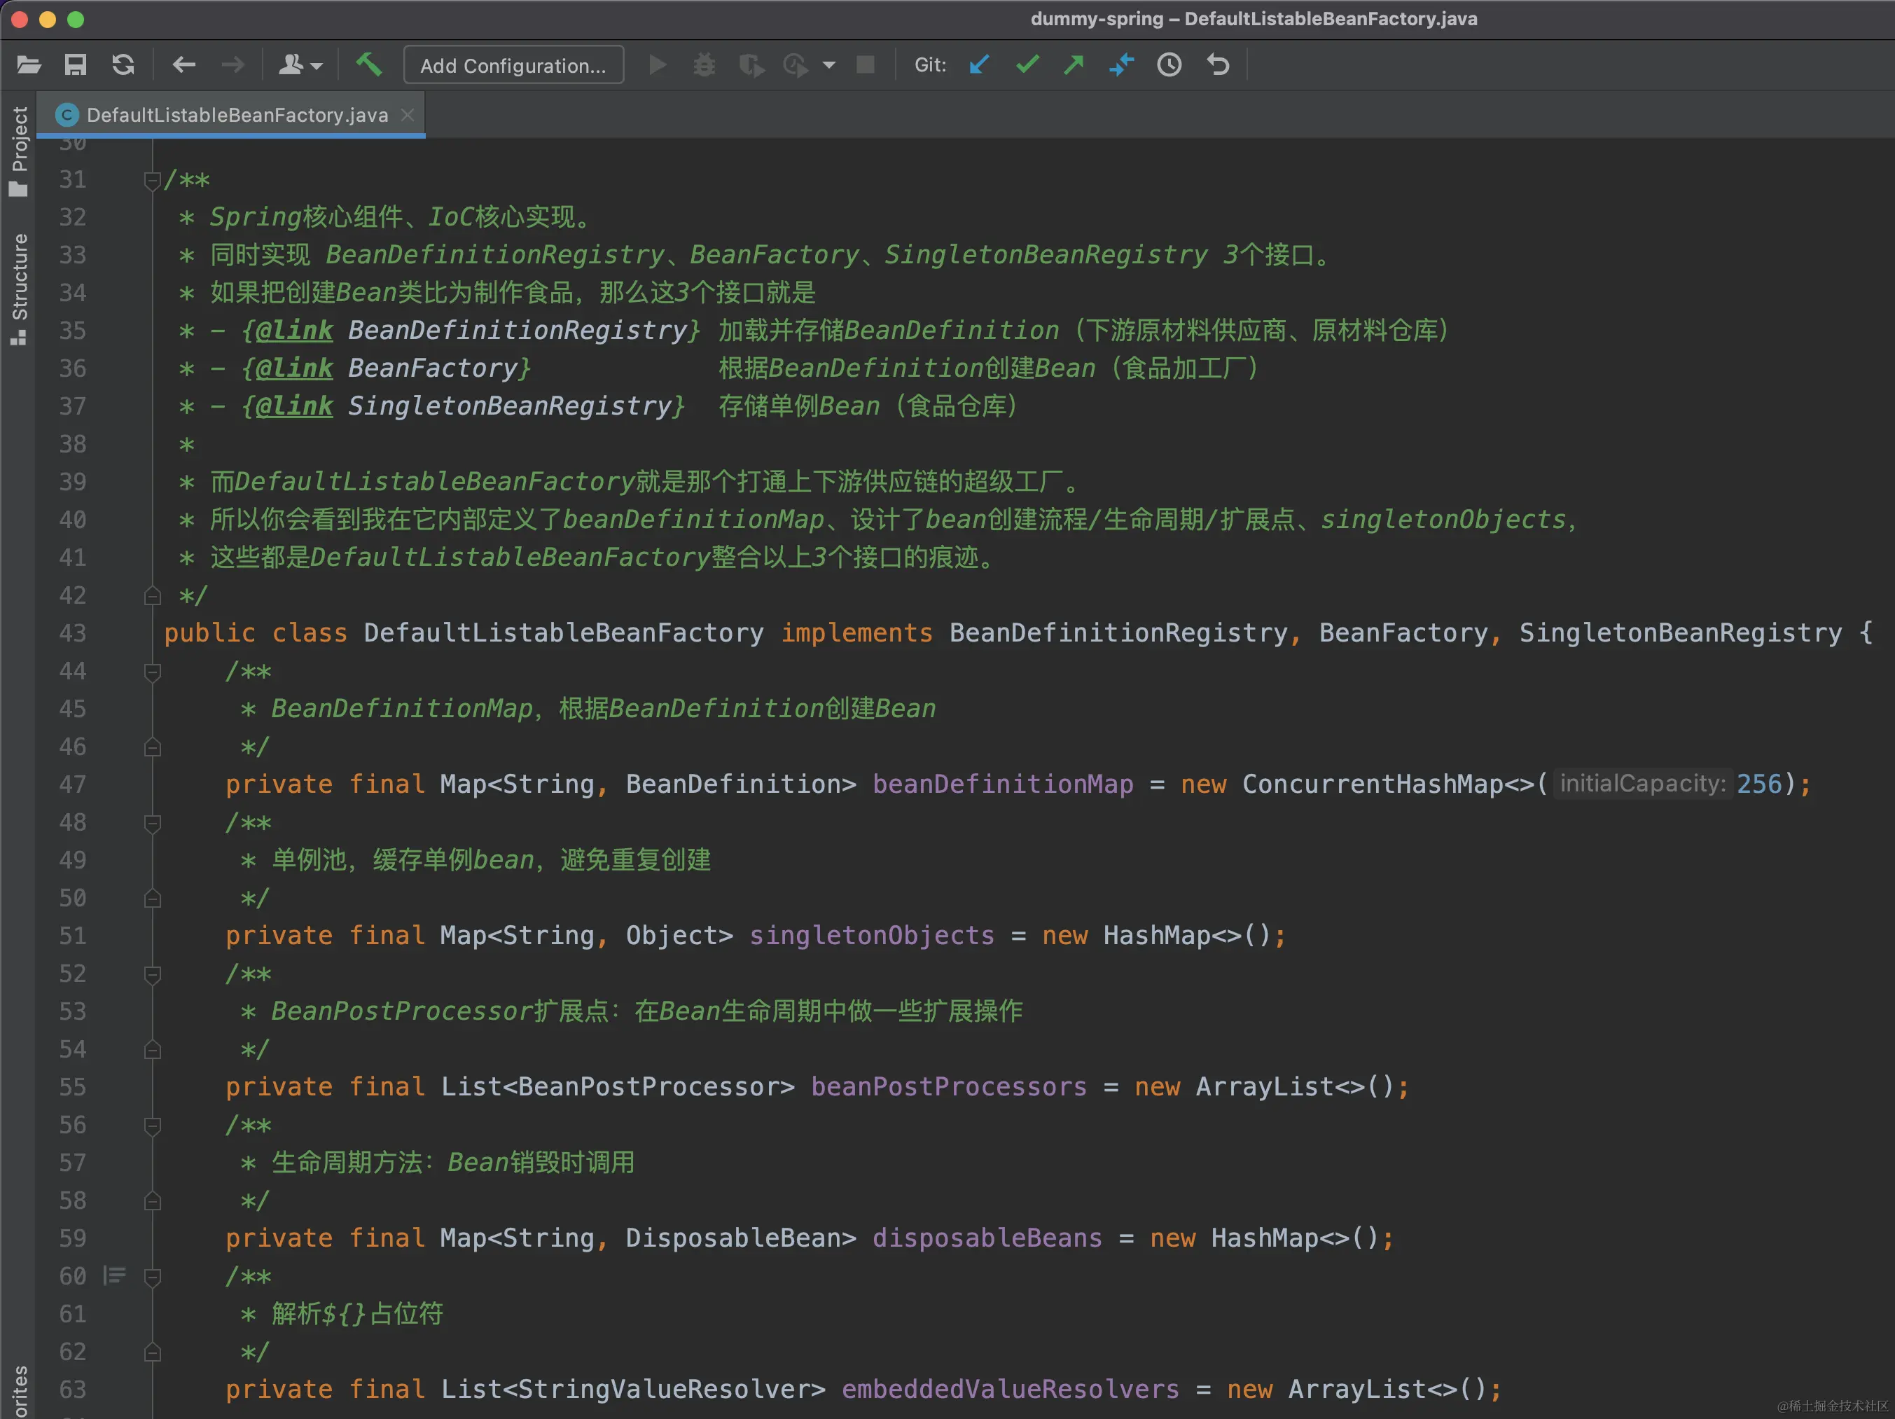Click Git Commit green checkmark

point(1027,65)
